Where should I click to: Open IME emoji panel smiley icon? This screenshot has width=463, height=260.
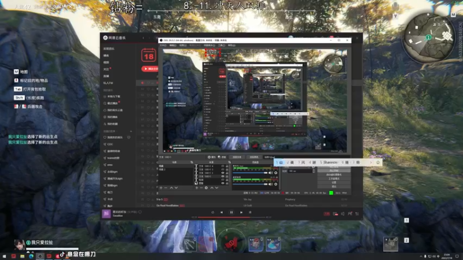[378, 162]
